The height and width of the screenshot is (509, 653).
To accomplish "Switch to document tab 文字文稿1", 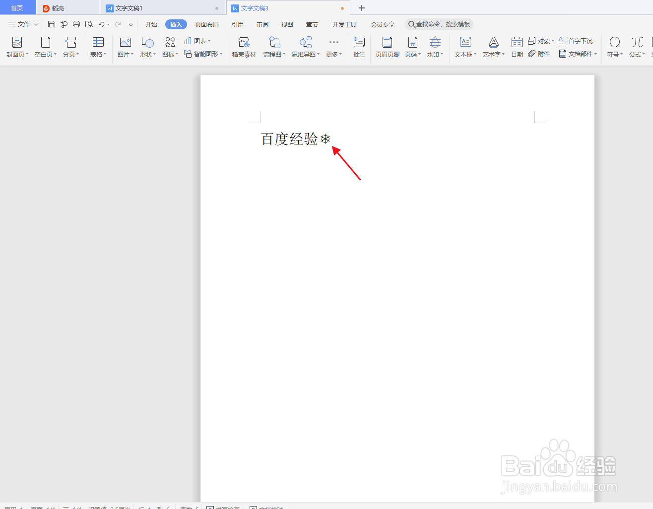I will [x=163, y=8].
